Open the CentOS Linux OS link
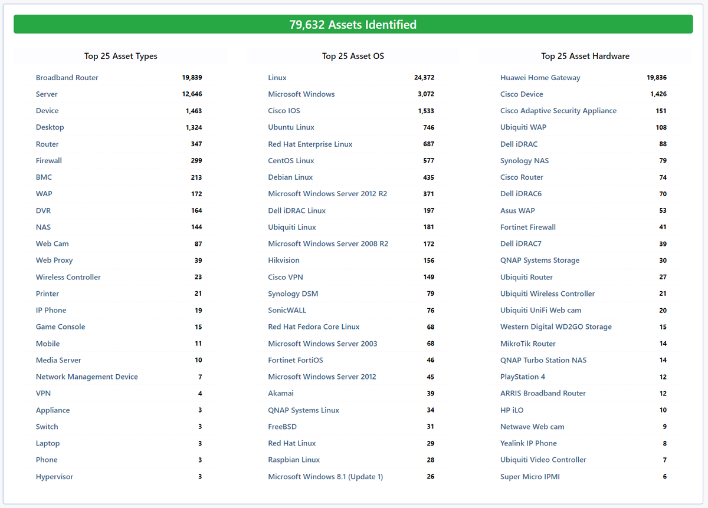Image resolution: width=708 pixels, height=508 pixels. click(291, 161)
